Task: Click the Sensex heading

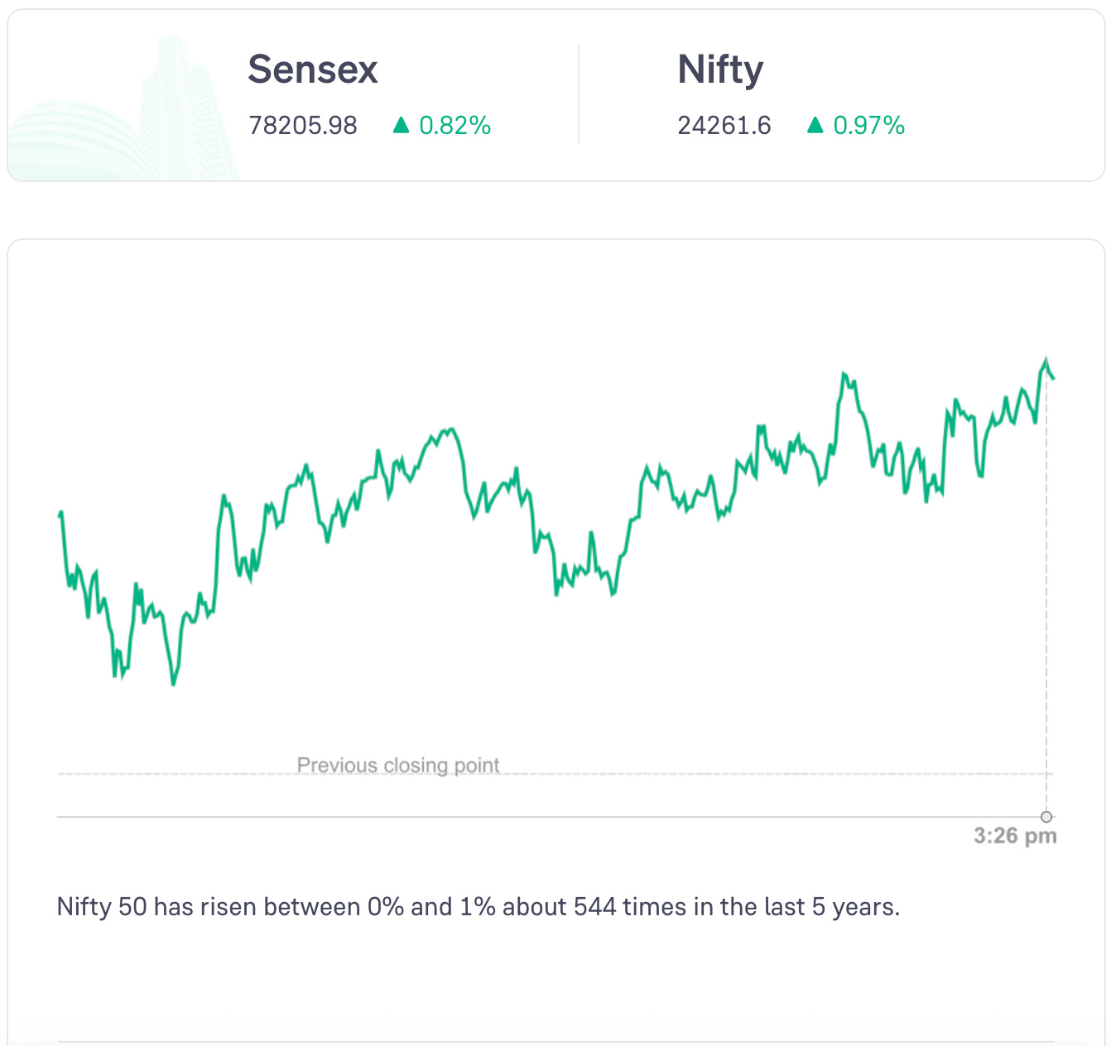Action: (x=312, y=70)
